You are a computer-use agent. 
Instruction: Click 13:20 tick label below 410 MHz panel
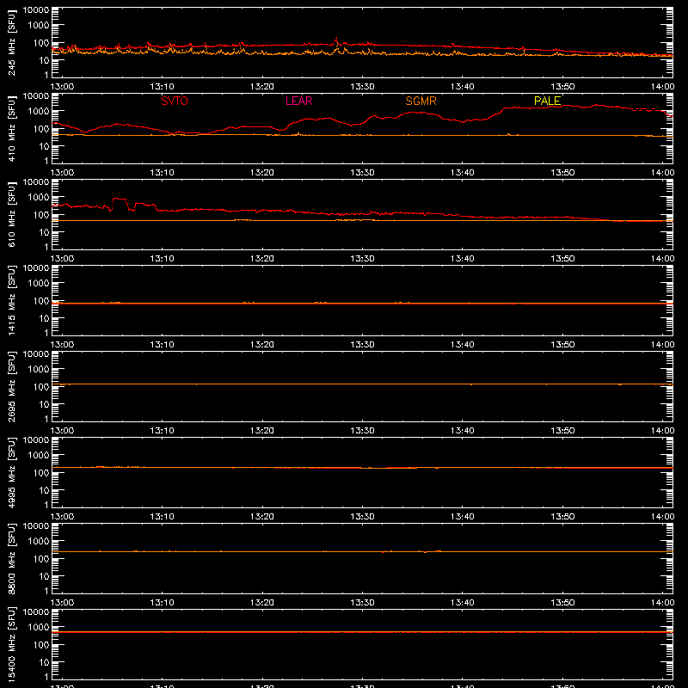point(262,173)
